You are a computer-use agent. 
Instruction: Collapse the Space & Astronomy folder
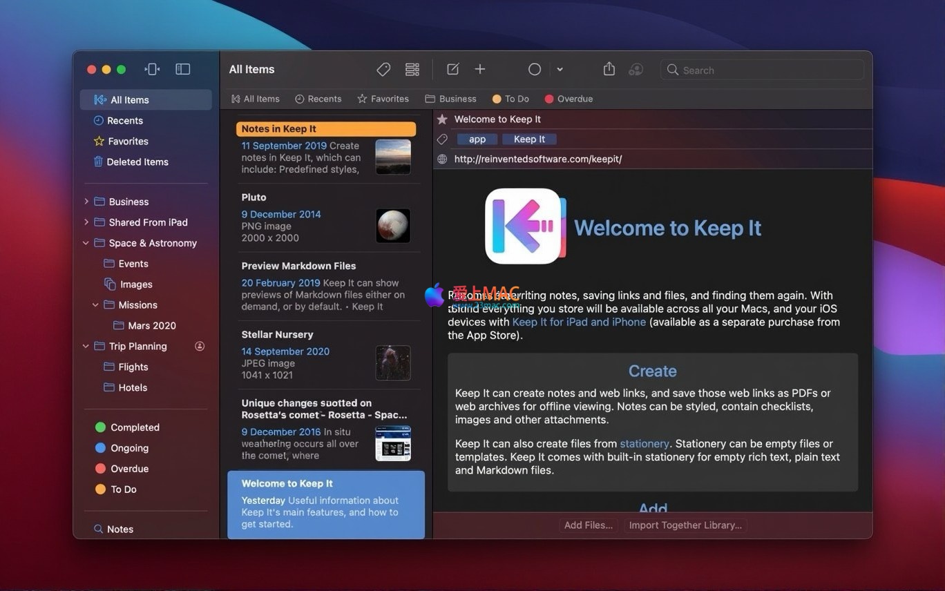(86, 243)
